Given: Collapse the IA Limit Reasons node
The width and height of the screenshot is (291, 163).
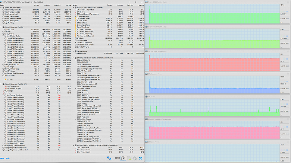Looking at the screenshot, I should (x=75, y=60).
